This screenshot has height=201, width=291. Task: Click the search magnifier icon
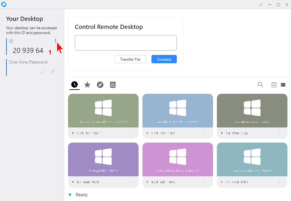point(261,85)
